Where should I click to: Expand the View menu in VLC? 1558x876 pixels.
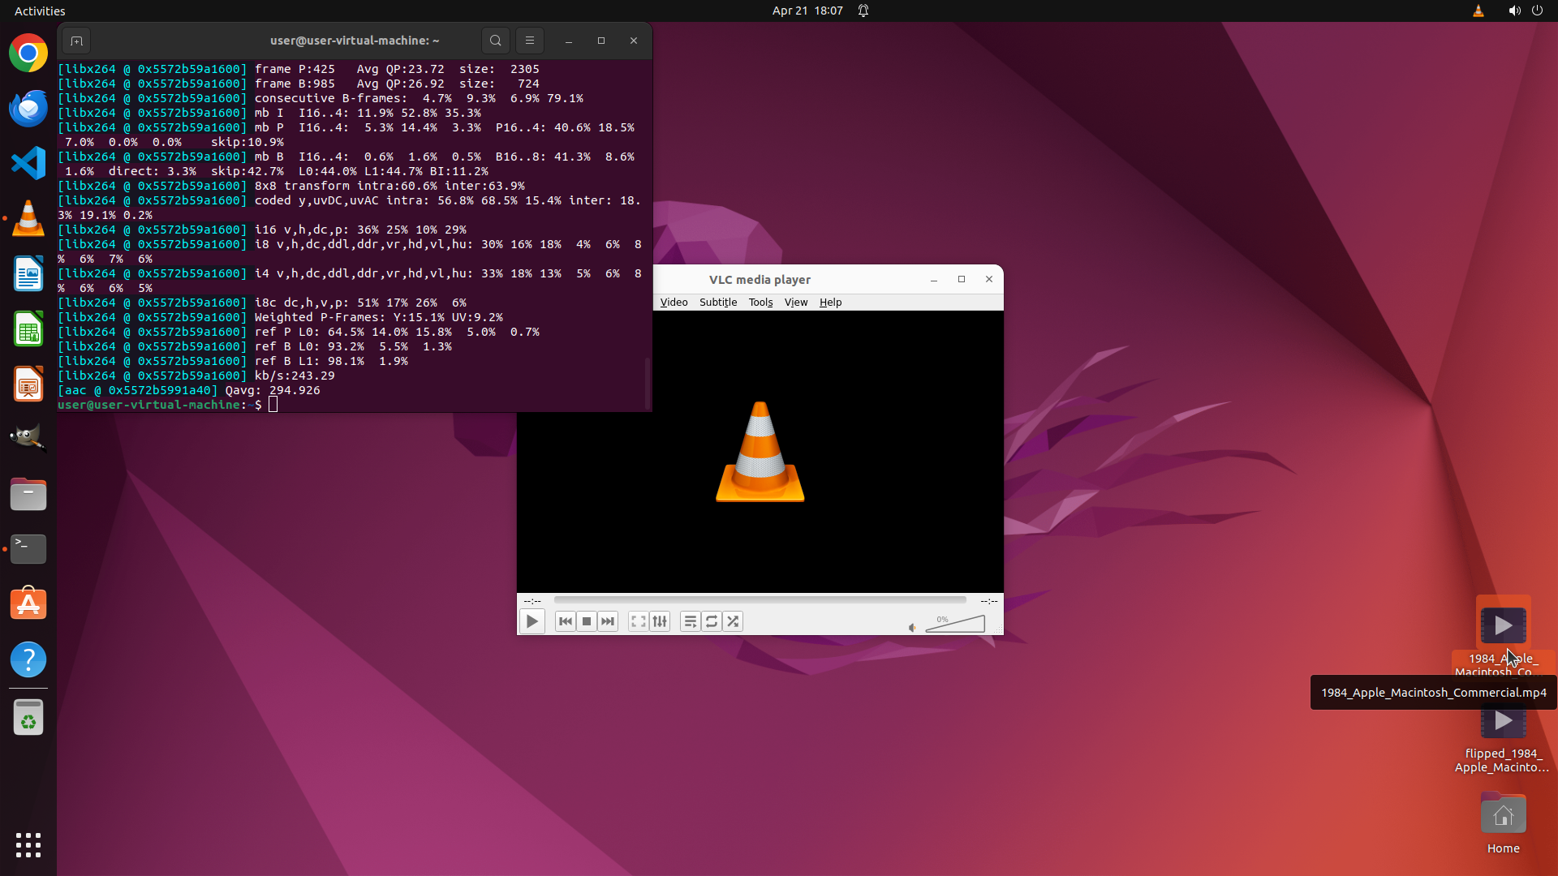[x=795, y=302]
